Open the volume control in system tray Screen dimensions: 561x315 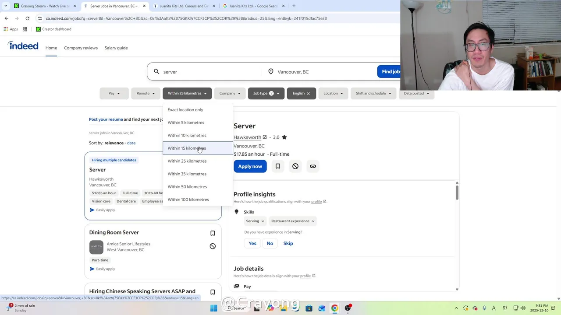[x=523, y=308]
